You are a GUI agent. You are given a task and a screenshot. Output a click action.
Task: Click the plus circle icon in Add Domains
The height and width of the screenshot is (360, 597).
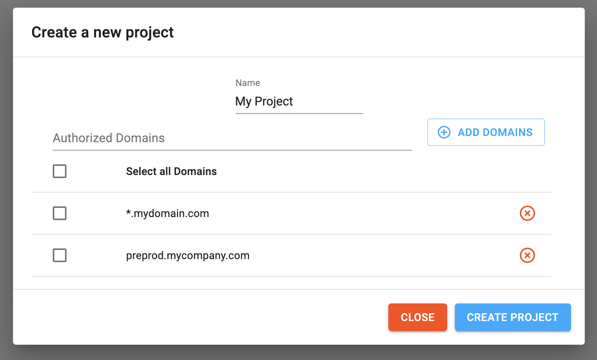coord(444,132)
